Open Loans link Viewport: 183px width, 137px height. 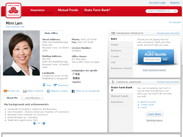143,108
